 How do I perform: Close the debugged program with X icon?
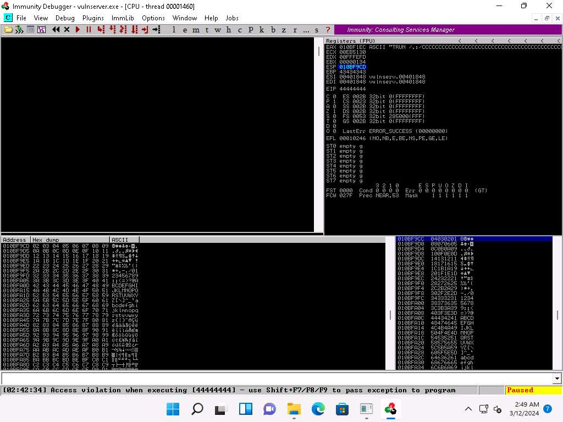[67, 30]
